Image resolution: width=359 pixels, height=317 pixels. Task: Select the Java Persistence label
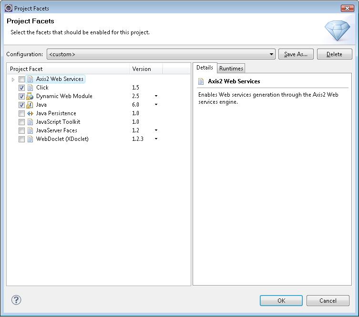pyautogui.click(x=56, y=113)
